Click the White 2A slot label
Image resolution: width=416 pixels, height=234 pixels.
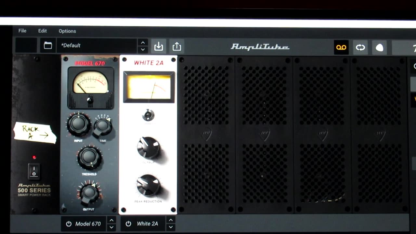(147, 224)
